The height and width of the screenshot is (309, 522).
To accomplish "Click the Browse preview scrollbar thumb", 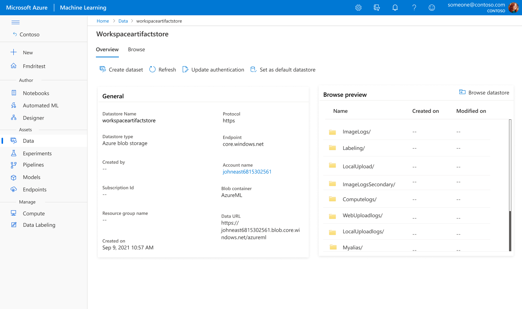I will point(510,231).
